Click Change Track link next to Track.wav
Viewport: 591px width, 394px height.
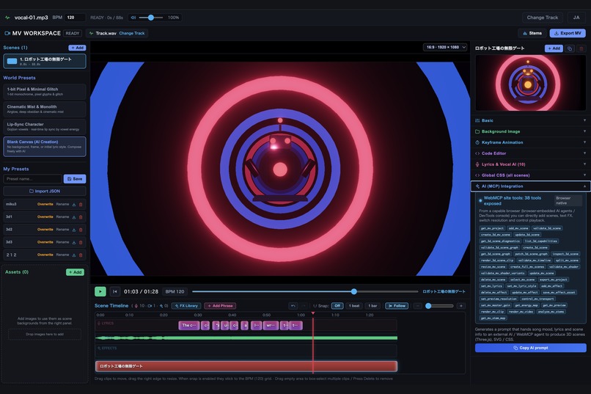coord(131,33)
